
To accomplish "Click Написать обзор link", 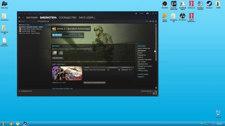I will click(143, 71).
